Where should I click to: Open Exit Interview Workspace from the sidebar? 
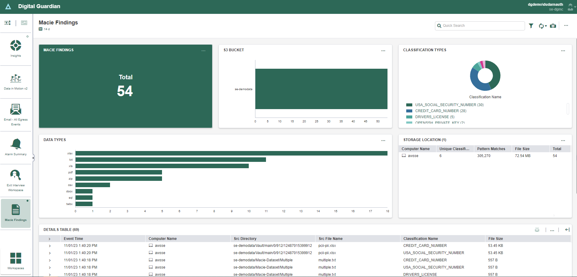(x=16, y=175)
